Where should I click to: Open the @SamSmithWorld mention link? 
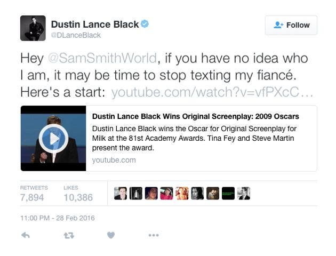click(102, 58)
